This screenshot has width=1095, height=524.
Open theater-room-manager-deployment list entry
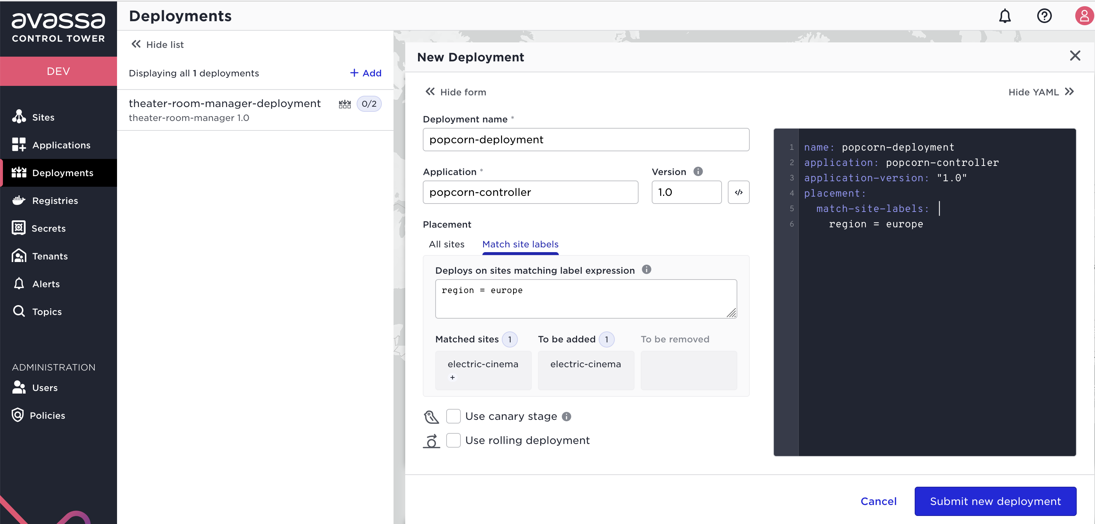tap(255, 110)
